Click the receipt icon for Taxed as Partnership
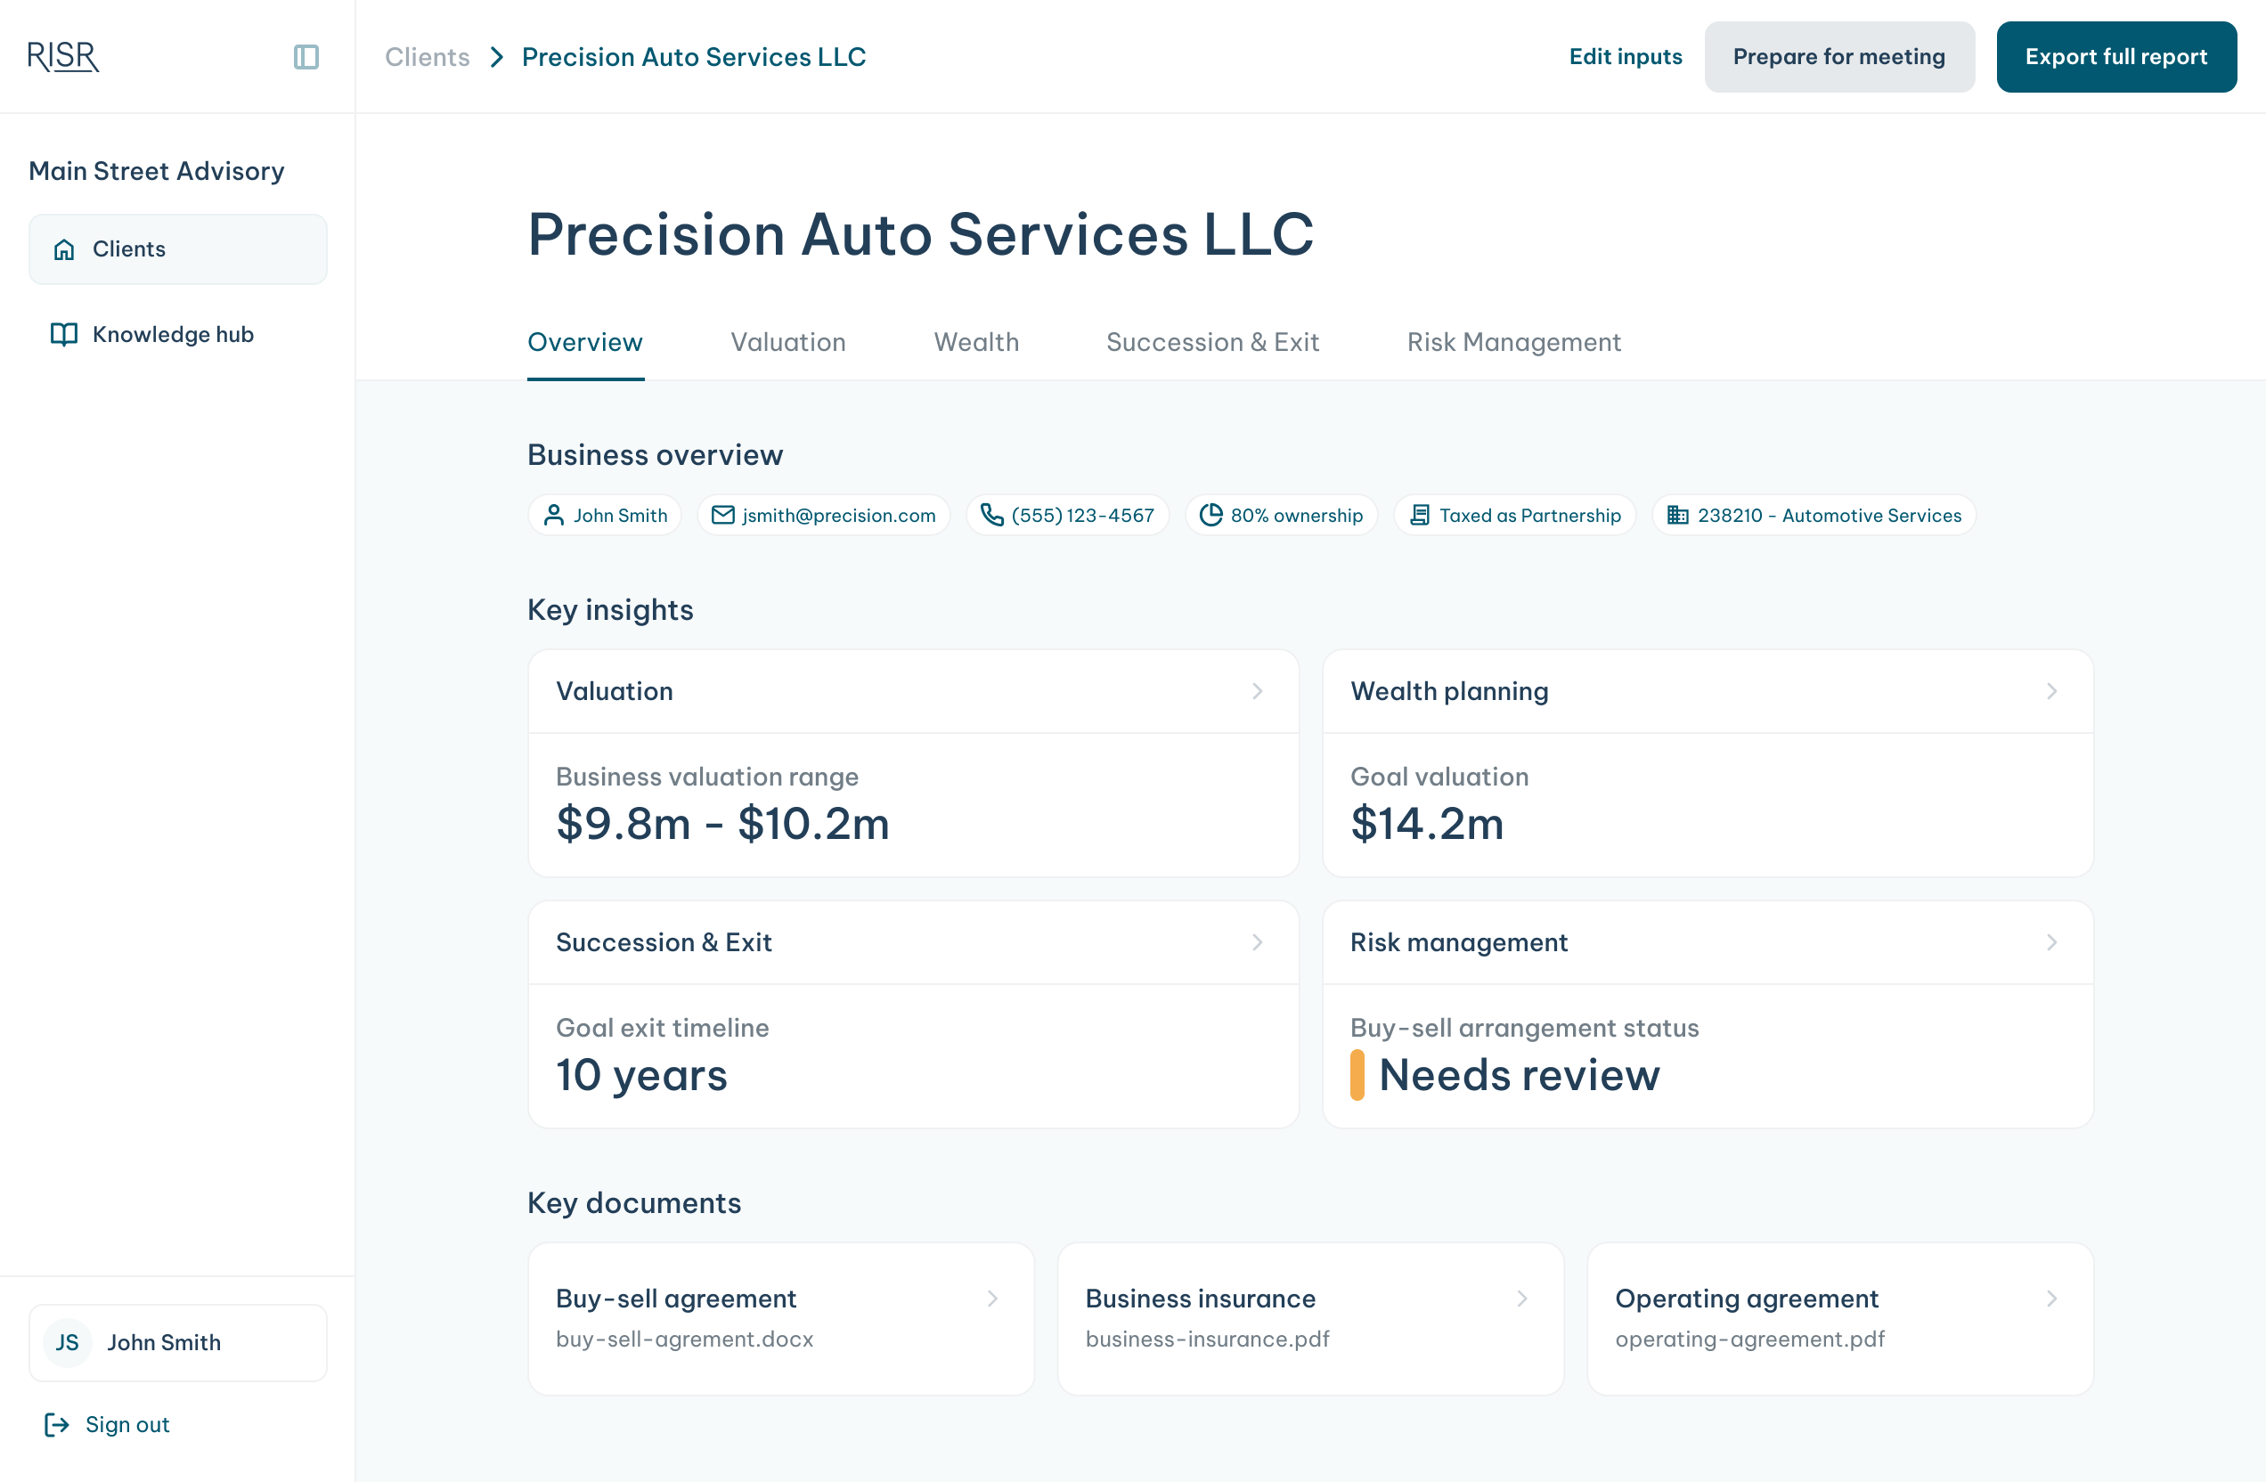 pyautogui.click(x=1420, y=515)
